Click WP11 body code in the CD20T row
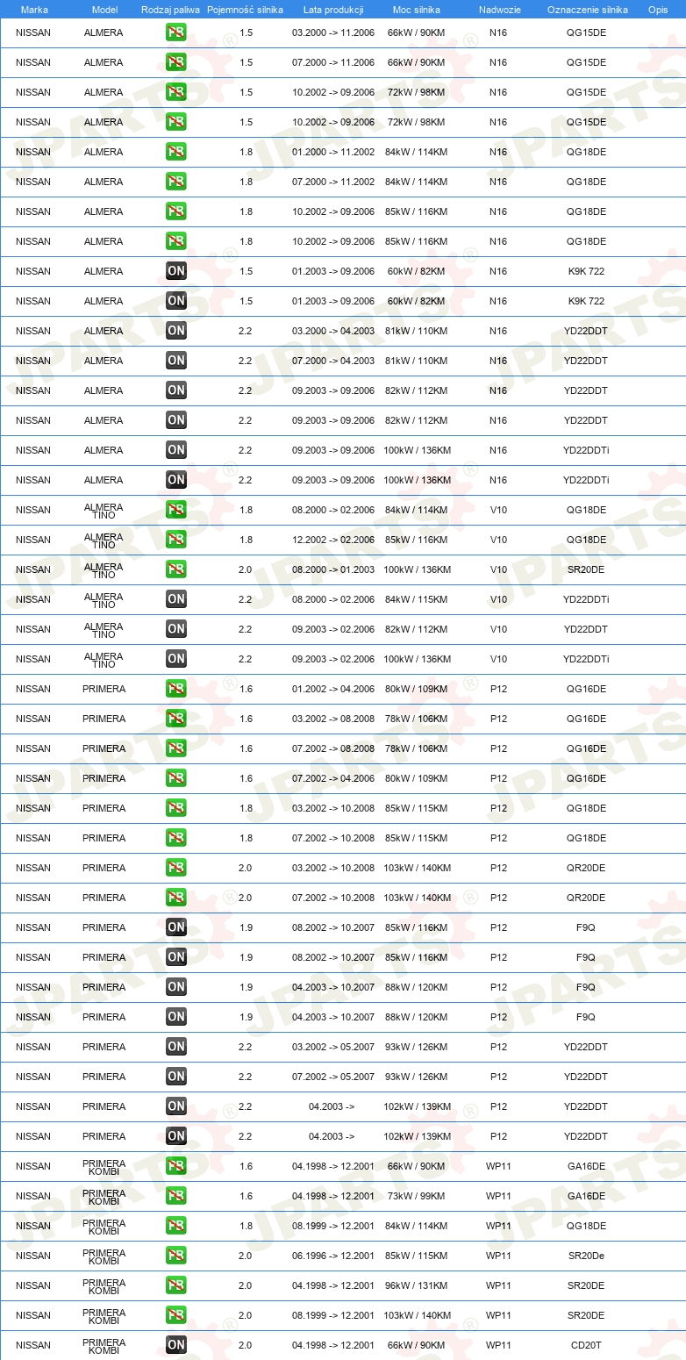 pyautogui.click(x=499, y=1345)
